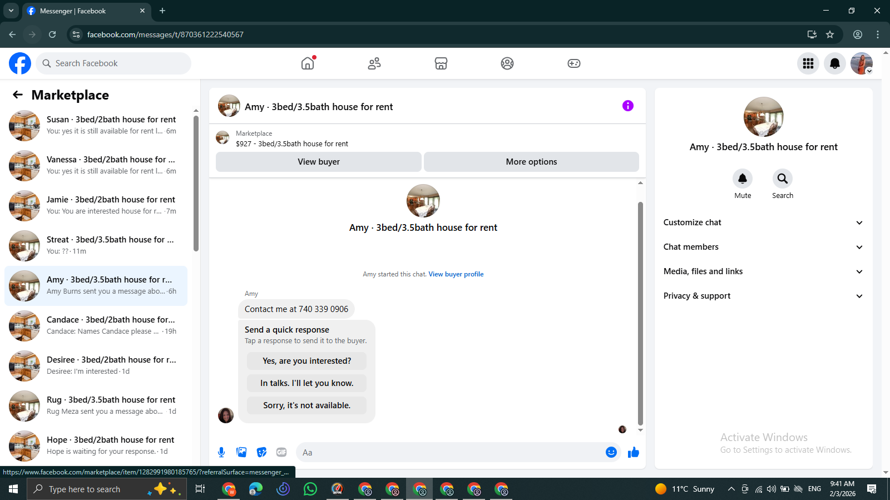
Task: Expand Privacy & support section
Action: tap(763, 296)
